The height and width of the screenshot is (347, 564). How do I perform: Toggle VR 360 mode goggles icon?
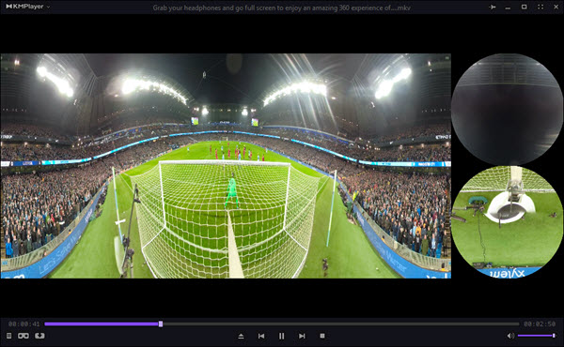pos(23,336)
